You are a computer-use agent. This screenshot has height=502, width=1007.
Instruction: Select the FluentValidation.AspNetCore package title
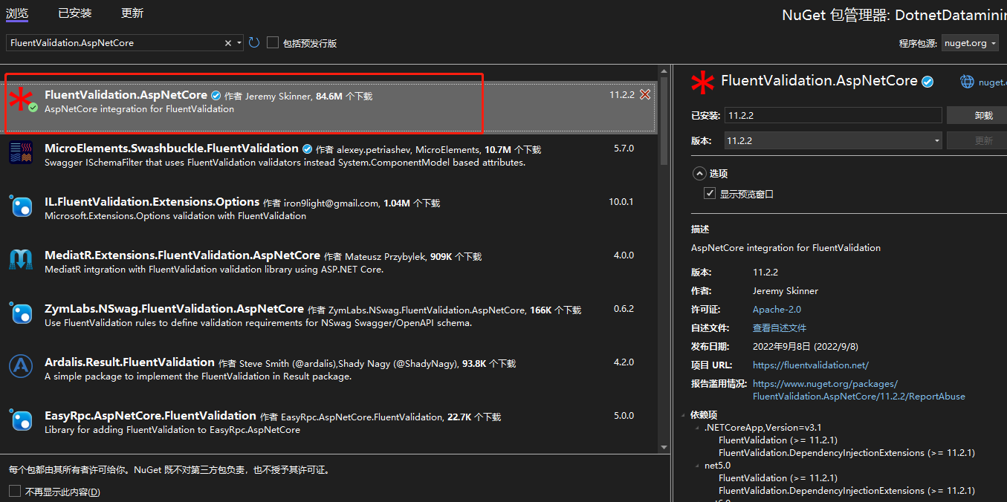[x=126, y=95]
